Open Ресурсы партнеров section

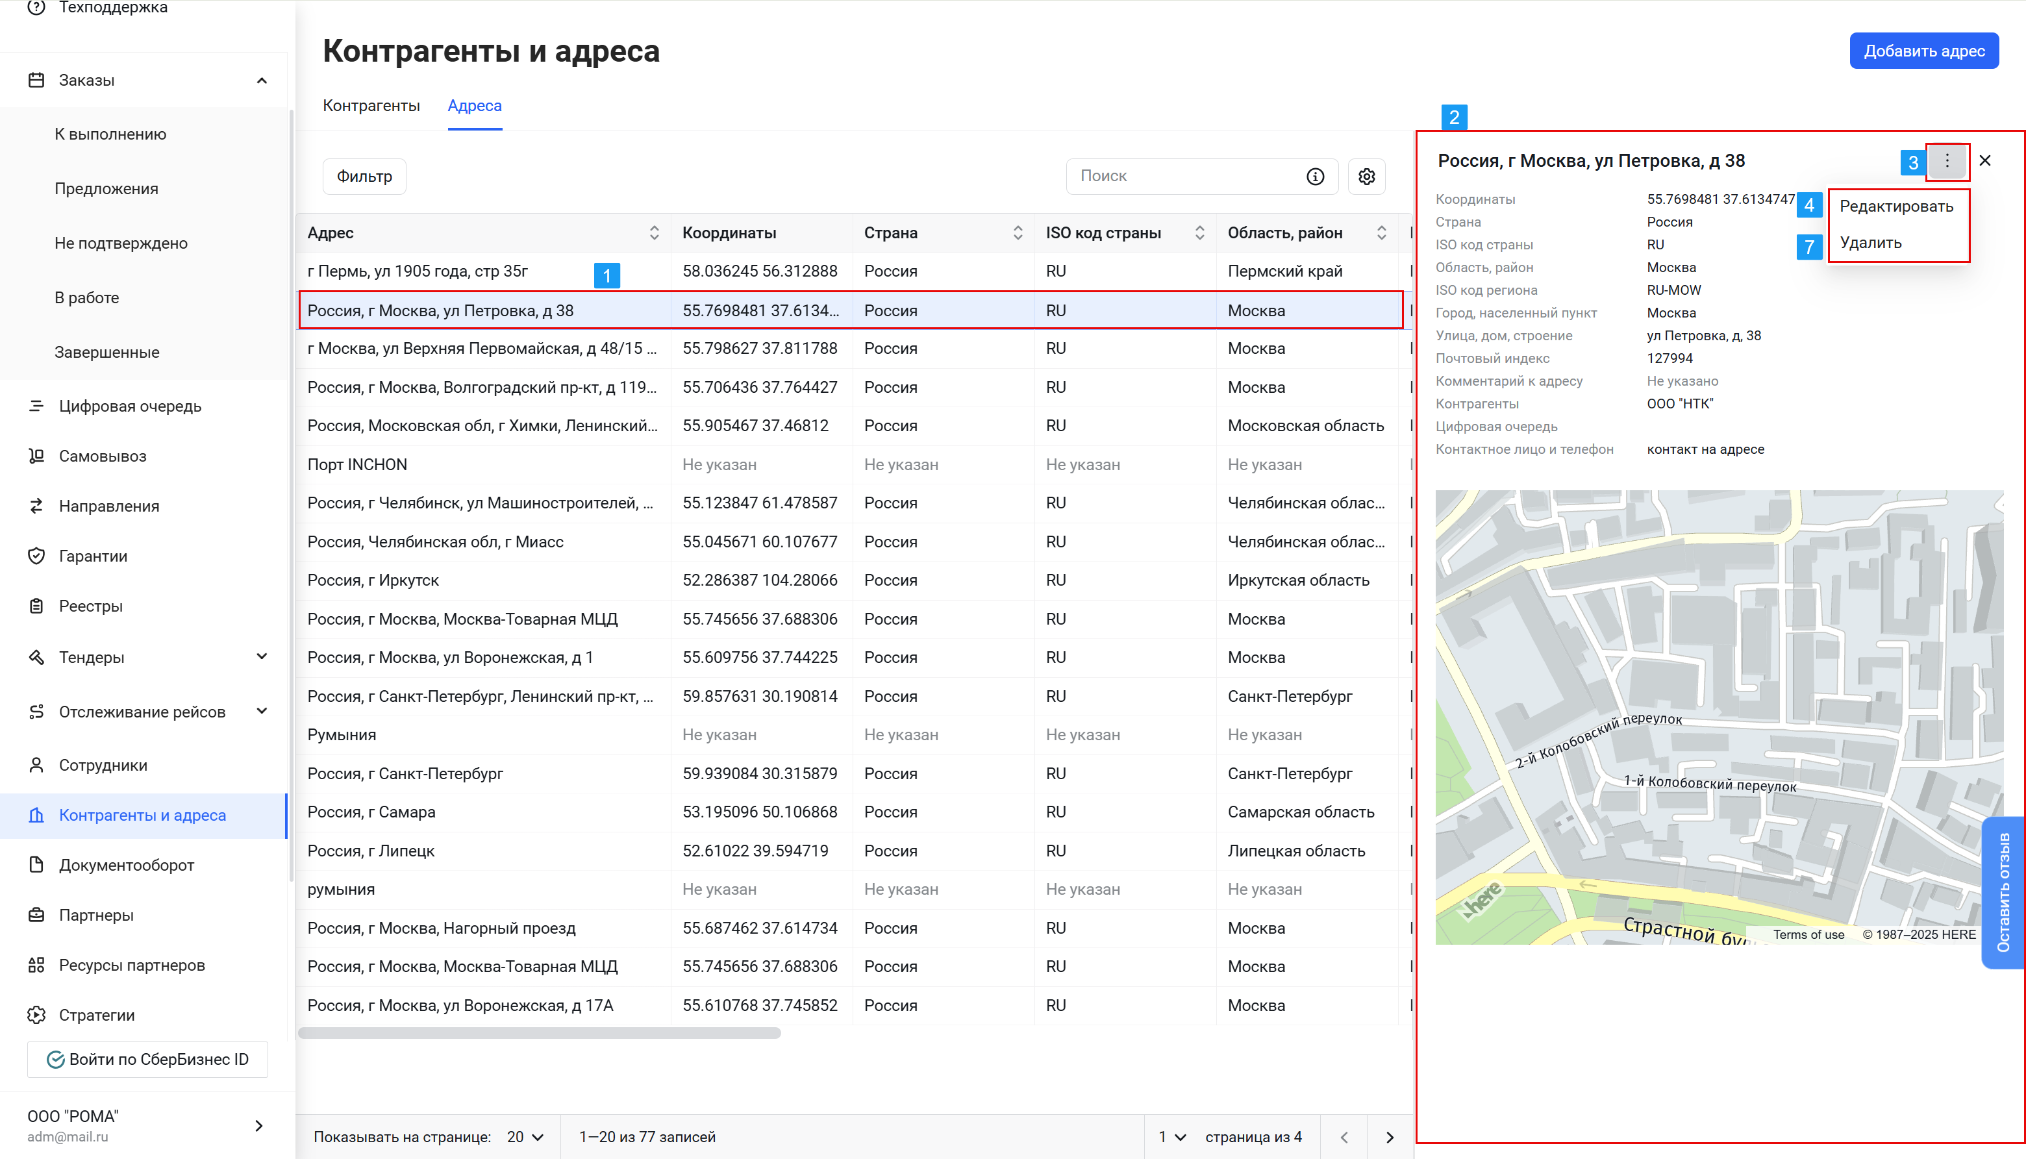[x=131, y=965]
